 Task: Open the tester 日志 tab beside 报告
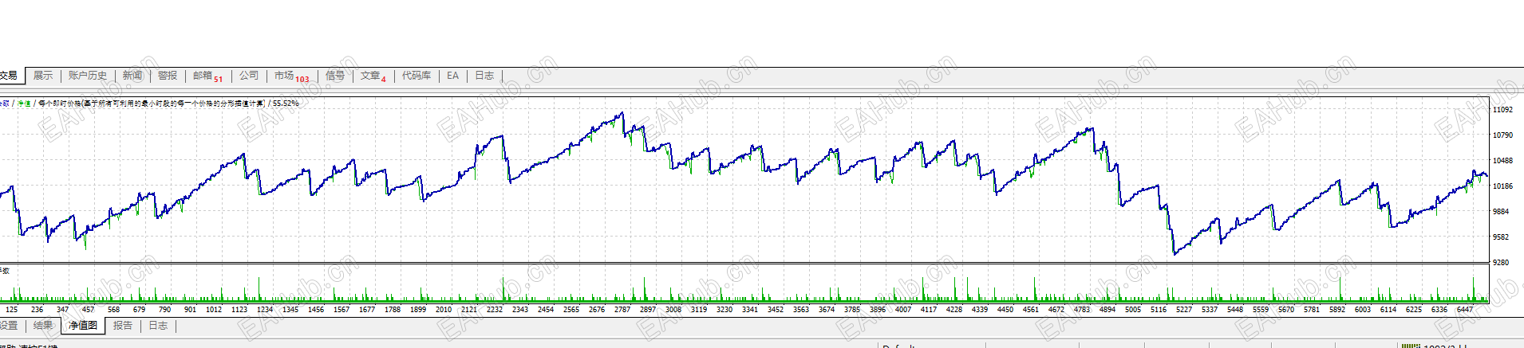158,326
